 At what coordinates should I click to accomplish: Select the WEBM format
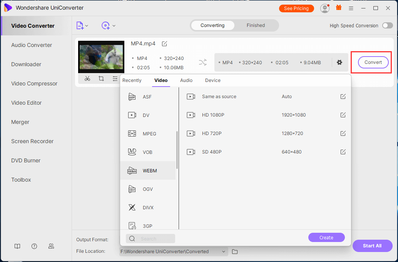pos(148,171)
